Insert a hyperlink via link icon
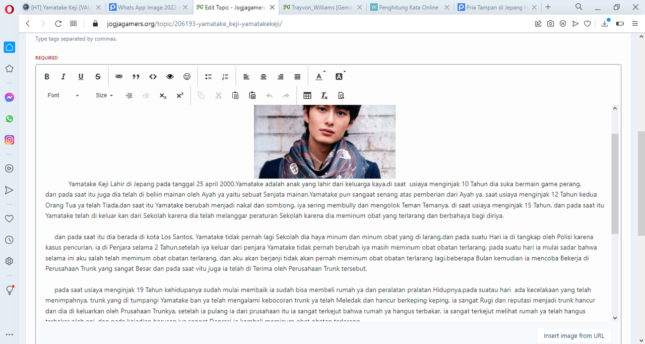Viewport: 645px width, 344px height. 119,77
